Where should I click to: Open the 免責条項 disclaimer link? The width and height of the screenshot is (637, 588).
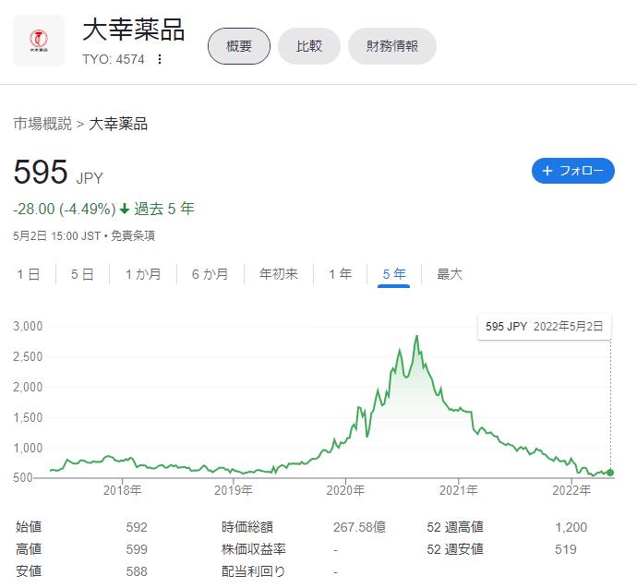(x=133, y=235)
